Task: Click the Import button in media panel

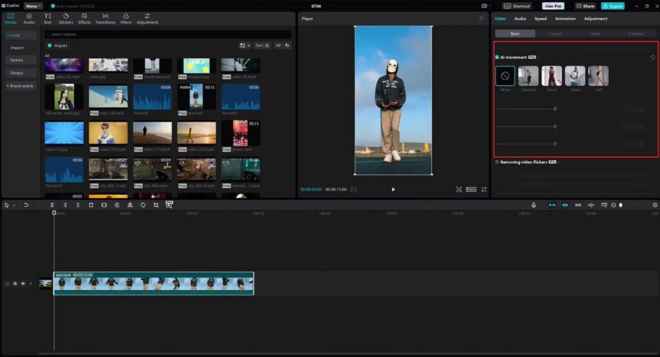Action: pyautogui.click(x=57, y=46)
